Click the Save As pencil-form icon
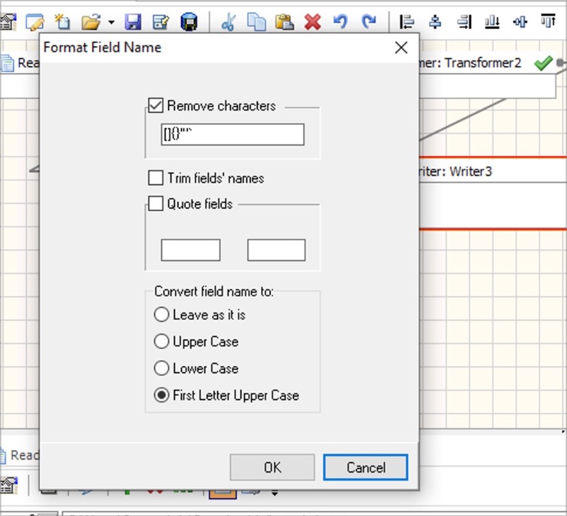567x516 pixels. pyautogui.click(x=161, y=22)
